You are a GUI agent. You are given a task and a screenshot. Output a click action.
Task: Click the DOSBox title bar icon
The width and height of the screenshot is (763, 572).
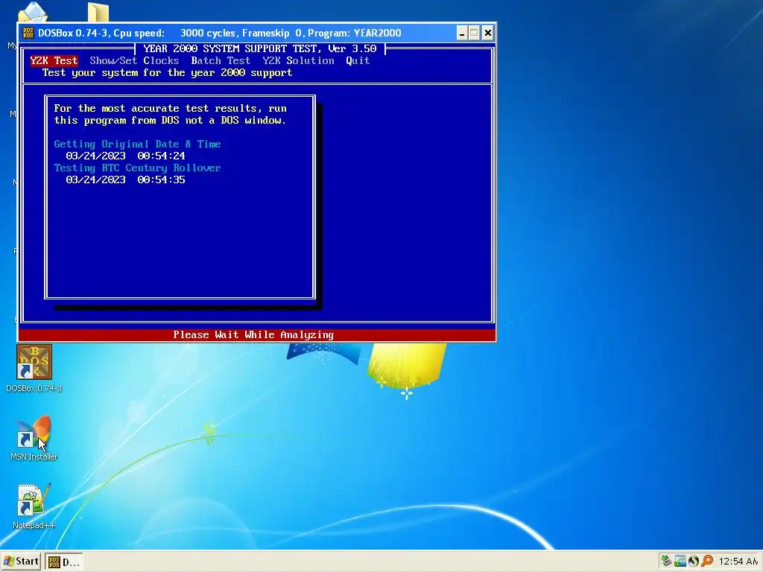28,33
